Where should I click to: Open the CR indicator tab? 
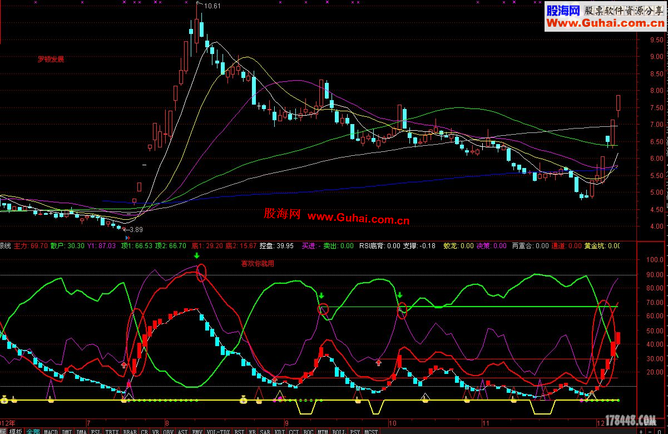tap(145, 431)
